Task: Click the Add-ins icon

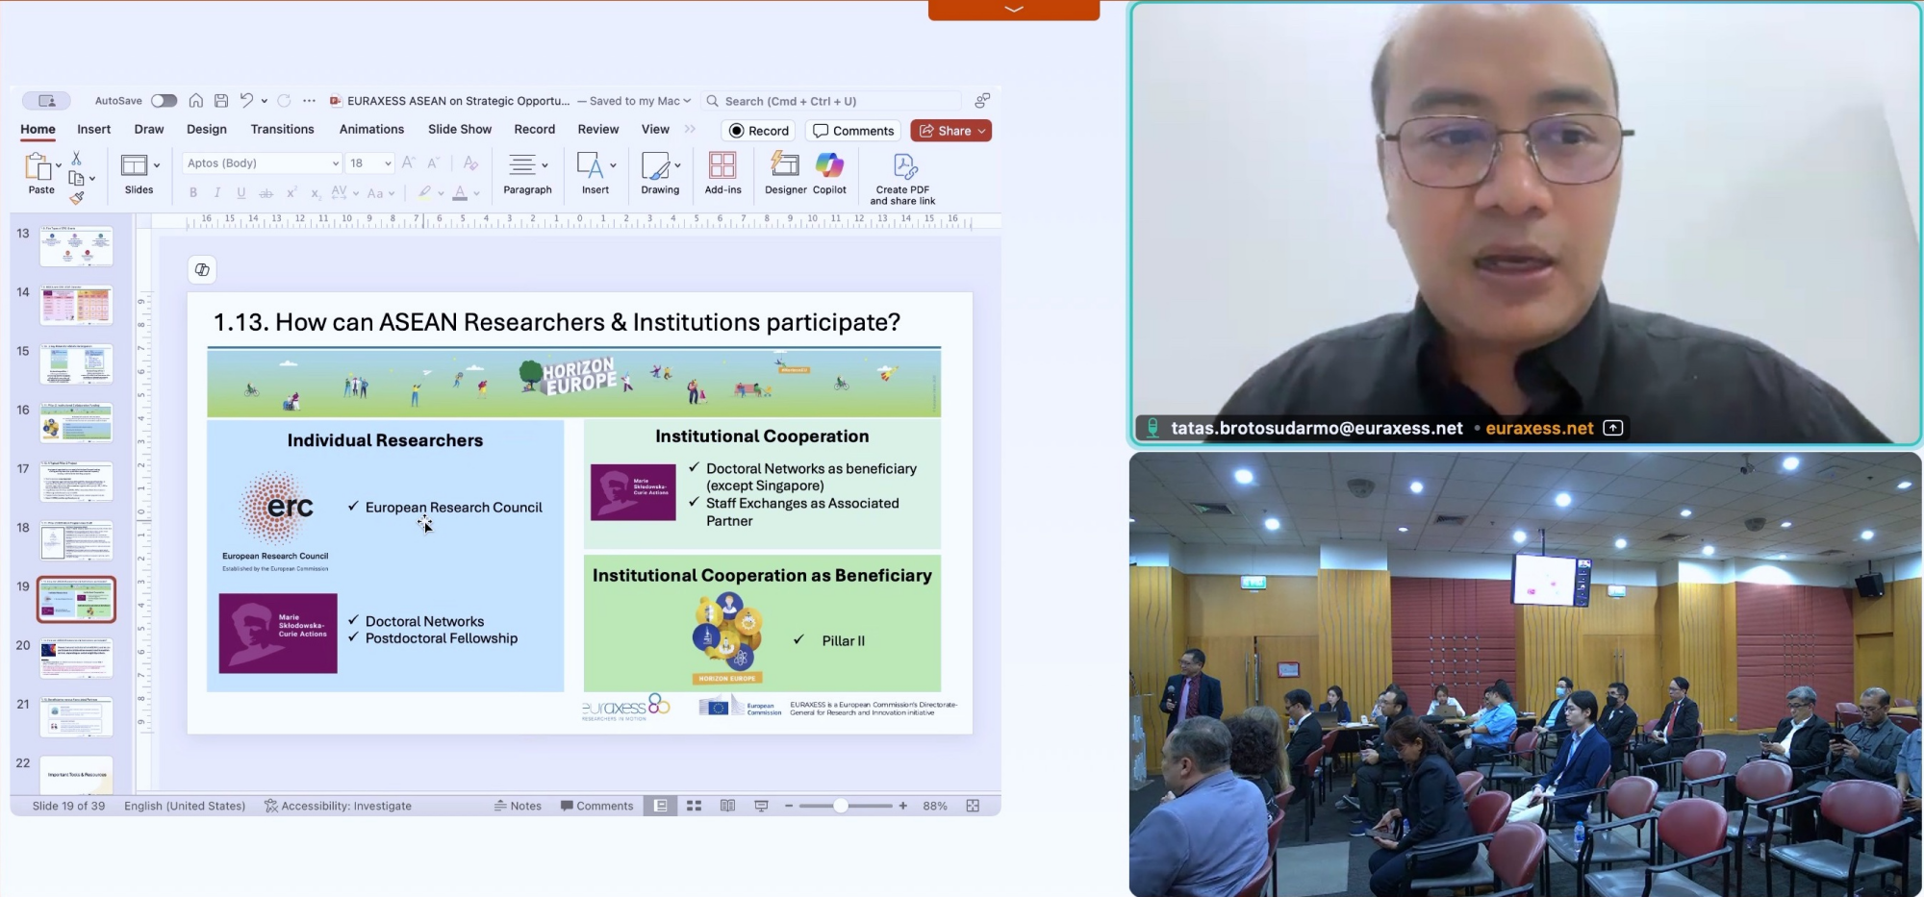Action: pyautogui.click(x=722, y=165)
